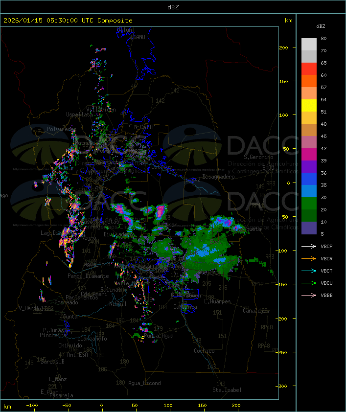Click the Sosneado map label
346x412 pixels.
click(66, 302)
